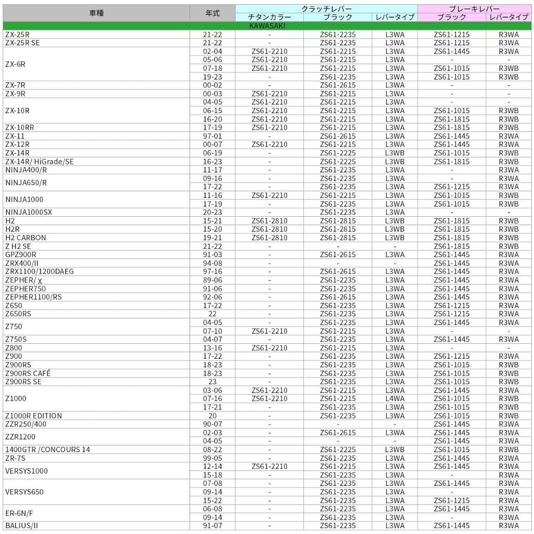Screen dimensions: 534x534
Task: Select the green KAWASAKI section row
Action: pos(267,26)
